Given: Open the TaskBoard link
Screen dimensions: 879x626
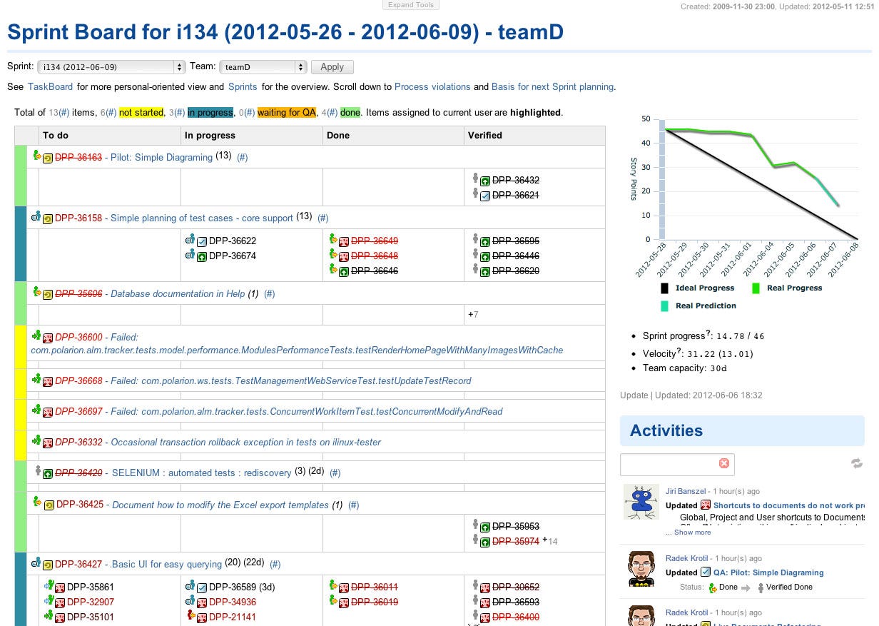Looking at the screenshot, I should click(51, 87).
